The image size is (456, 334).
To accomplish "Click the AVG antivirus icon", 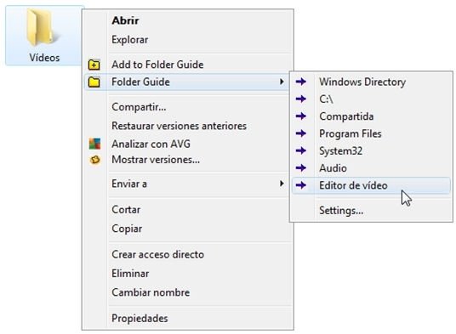I will [x=94, y=144].
